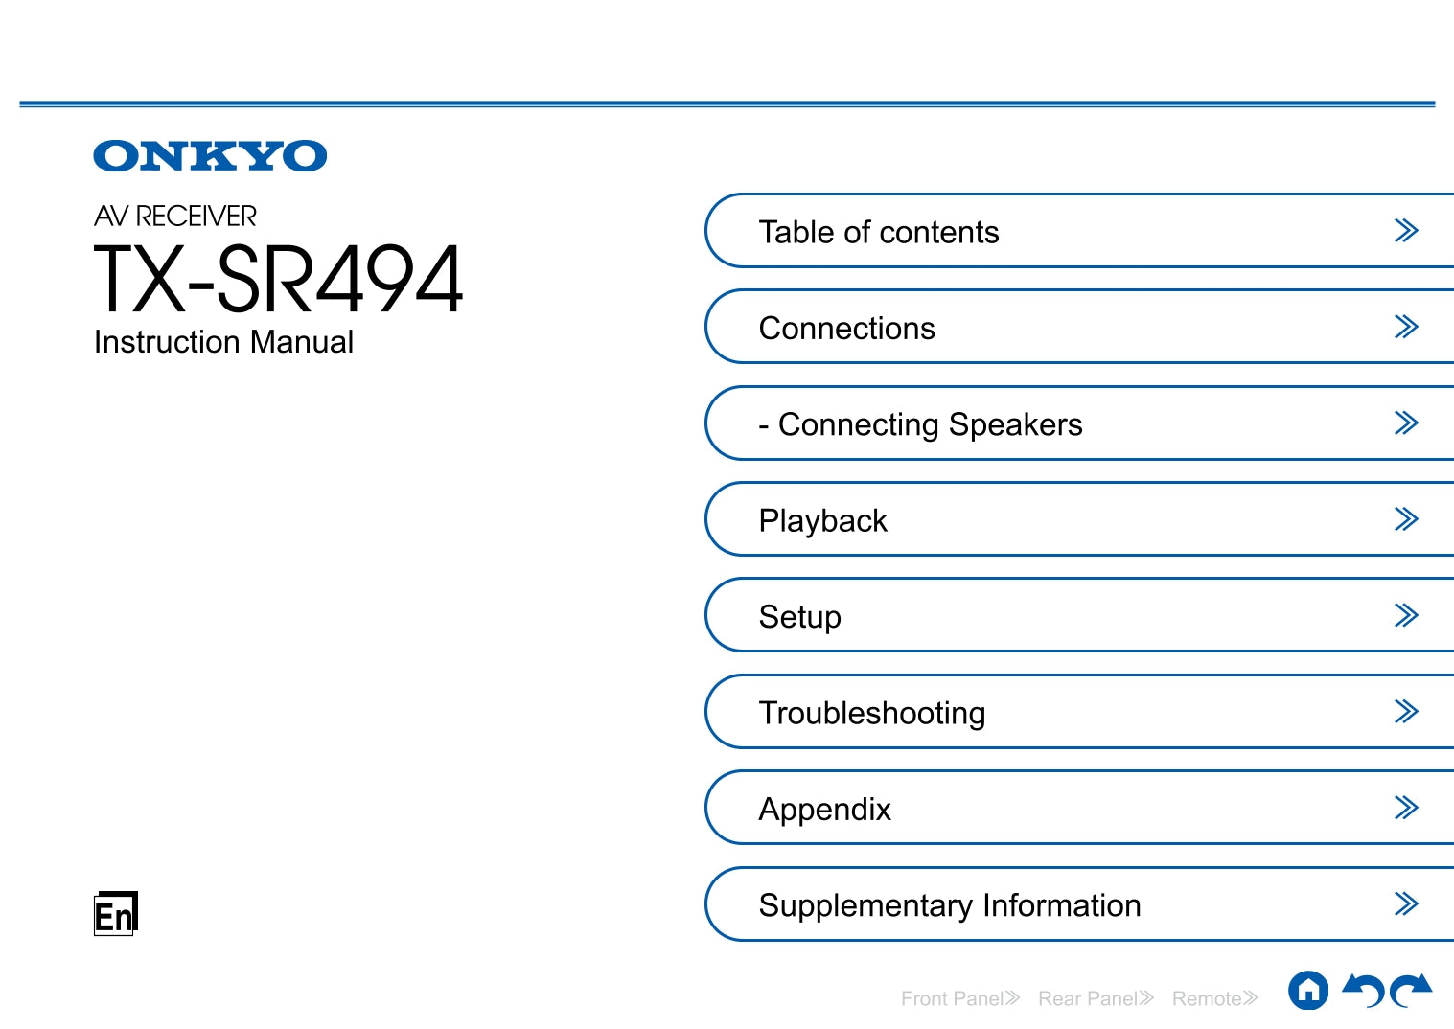1454x1029 pixels.
Task: Click the En language icon
Action: pyautogui.click(x=115, y=914)
